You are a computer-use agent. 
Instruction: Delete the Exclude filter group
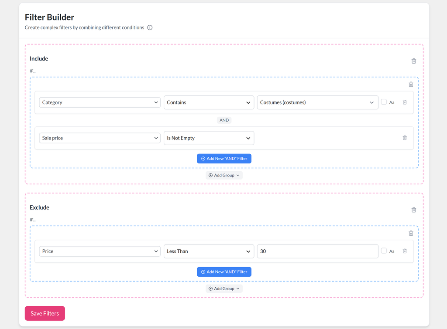411,233
